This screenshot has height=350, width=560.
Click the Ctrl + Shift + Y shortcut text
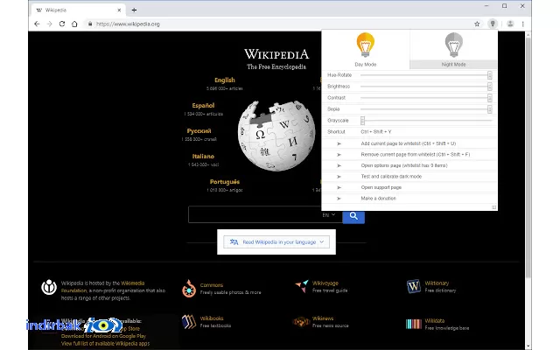click(x=376, y=132)
